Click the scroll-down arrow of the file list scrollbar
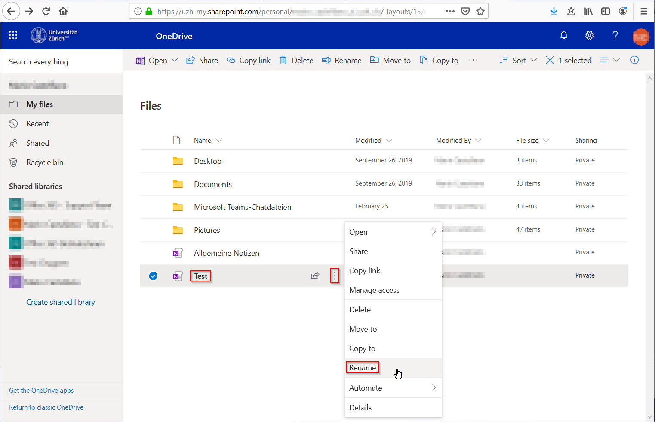 [x=649, y=417]
